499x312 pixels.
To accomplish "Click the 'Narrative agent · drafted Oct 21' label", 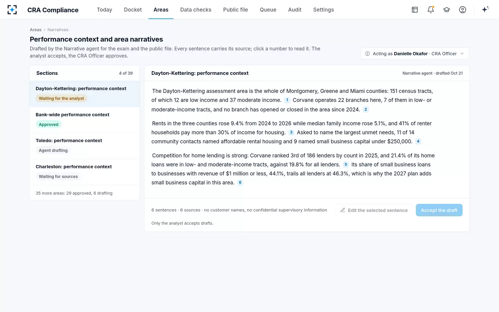I will click(x=432, y=73).
